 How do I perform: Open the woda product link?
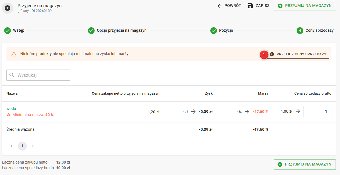click(11, 109)
